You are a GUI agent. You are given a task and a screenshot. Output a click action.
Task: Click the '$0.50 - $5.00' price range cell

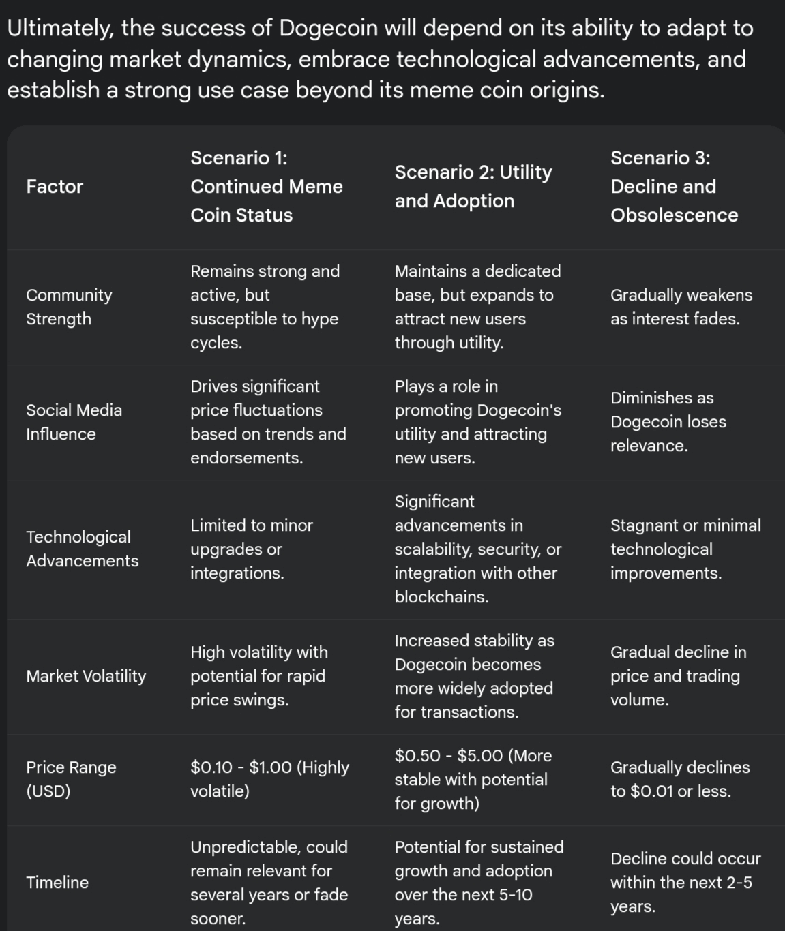(473, 779)
